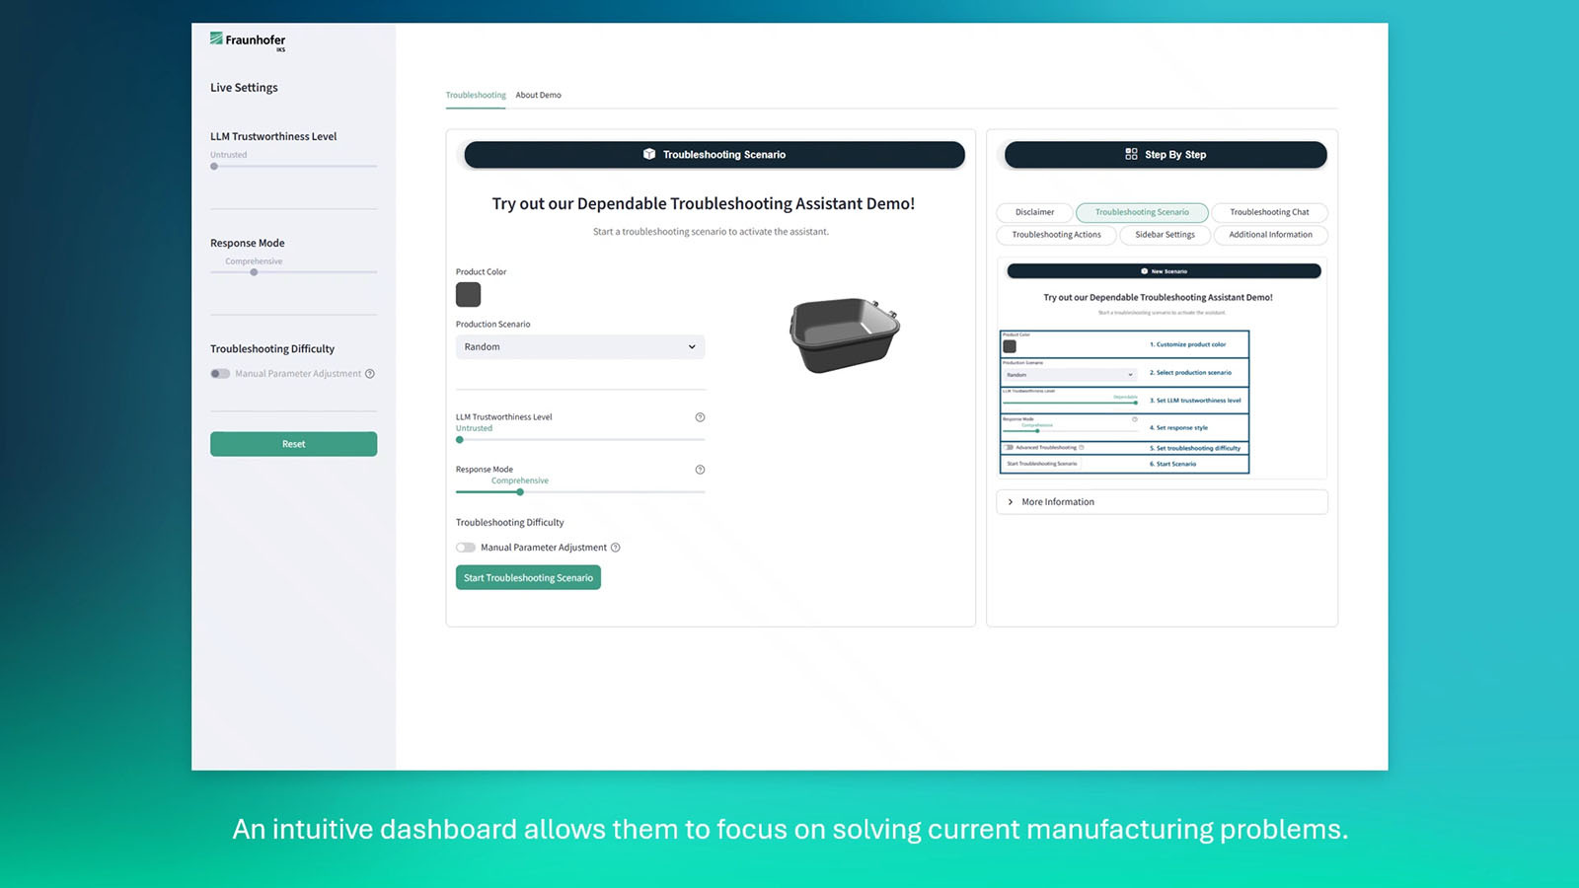
Task: Toggle sidebar Manual Parameter Adjustment switch
Action: [x=220, y=374]
